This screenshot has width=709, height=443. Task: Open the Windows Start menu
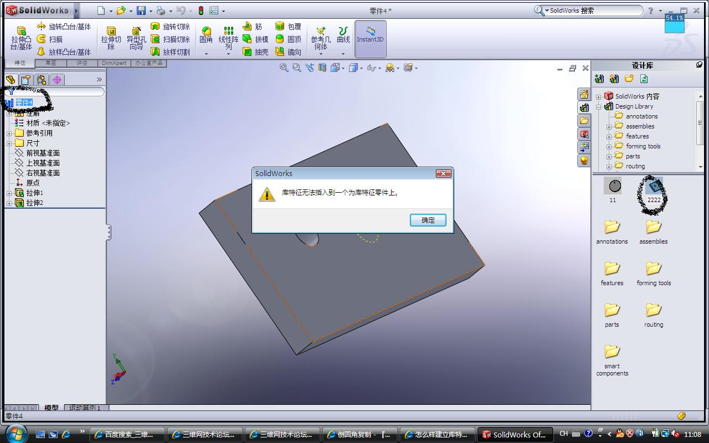point(15,432)
